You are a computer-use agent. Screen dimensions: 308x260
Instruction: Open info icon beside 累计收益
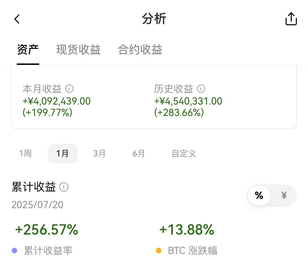[64, 187]
